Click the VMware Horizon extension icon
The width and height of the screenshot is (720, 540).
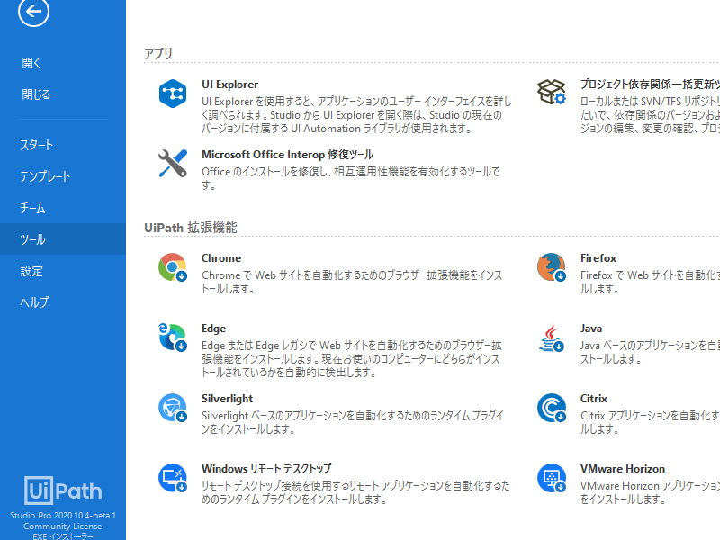pos(552,478)
